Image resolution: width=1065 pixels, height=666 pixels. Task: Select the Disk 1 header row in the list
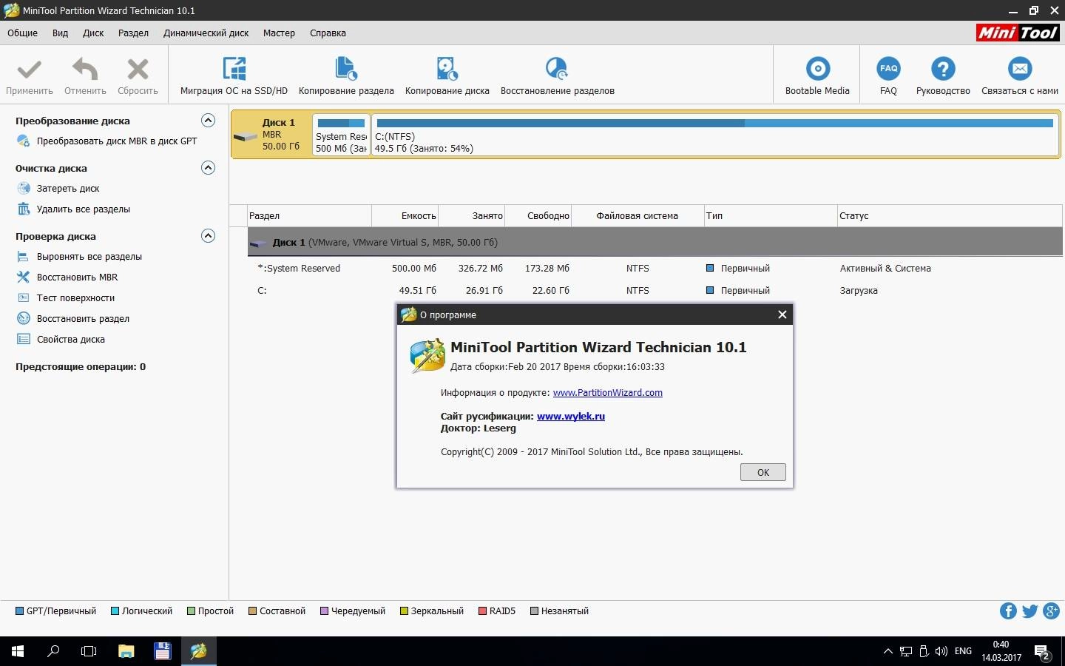point(655,242)
